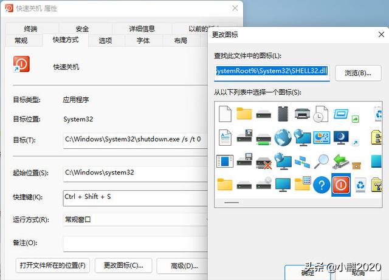Pick the standalone globe icon
The image size is (389, 280).
283,137
